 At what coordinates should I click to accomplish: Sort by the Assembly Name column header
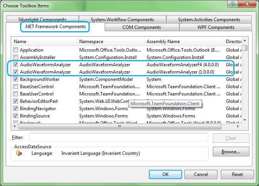(x=184, y=41)
